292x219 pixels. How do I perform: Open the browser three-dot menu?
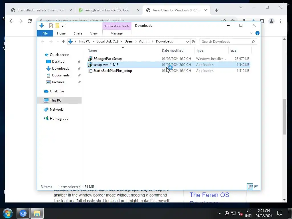(x=281, y=21)
